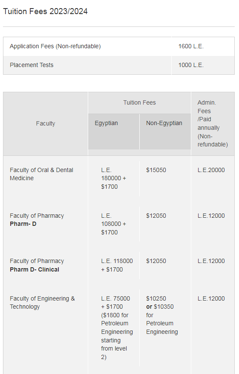The image size is (239, 374).
Task: Click the Admin. Fees column header
Action: pyautogui.click(x=213, y=123)
